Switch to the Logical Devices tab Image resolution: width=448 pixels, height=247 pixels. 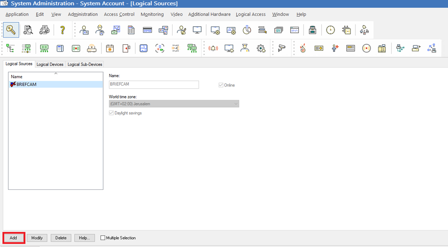(50, 65)
